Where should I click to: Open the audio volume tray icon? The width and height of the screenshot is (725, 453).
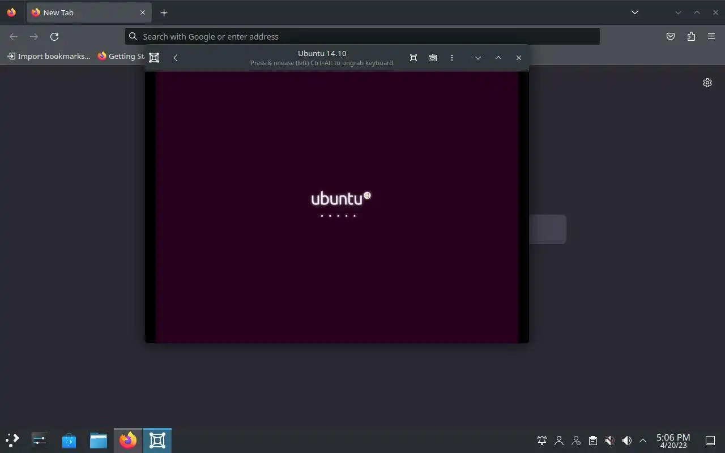pos(626,441)
